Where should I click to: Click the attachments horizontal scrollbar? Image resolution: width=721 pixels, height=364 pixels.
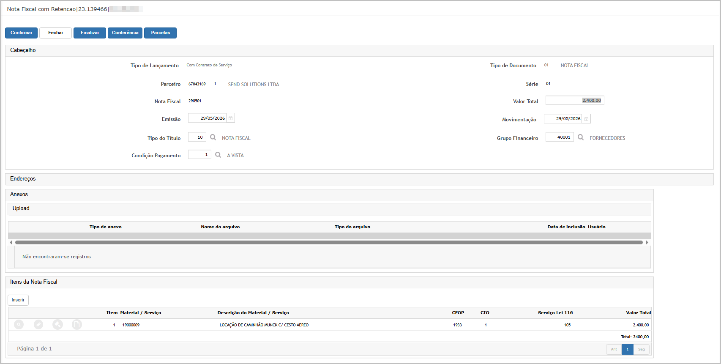click(x=329, y=243)
